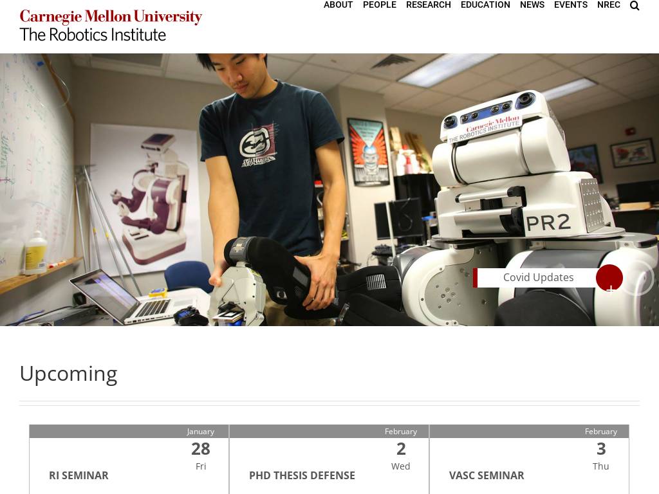Click The Robotics Institute title
Screen dimensions: 659x494
pos(93,35)
